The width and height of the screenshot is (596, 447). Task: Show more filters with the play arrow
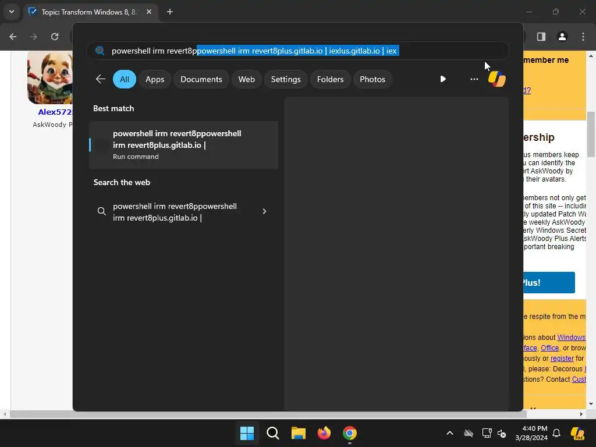click(x=443, y=79)
